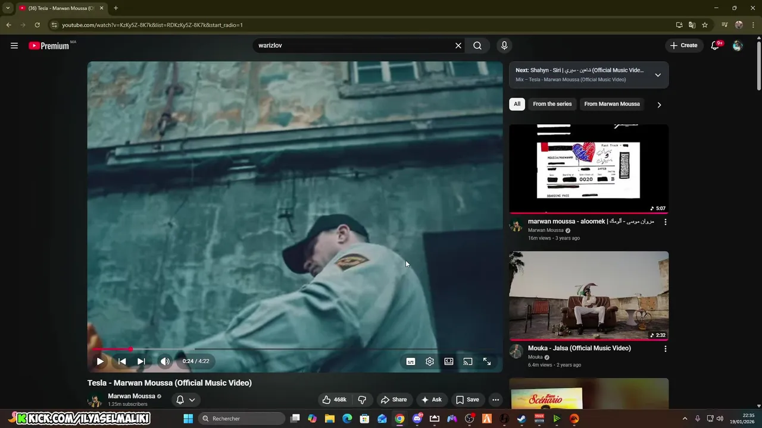Open Marwan Moussa avatar beside aloomek
The image size is (762, 428).
click(516, 225)
